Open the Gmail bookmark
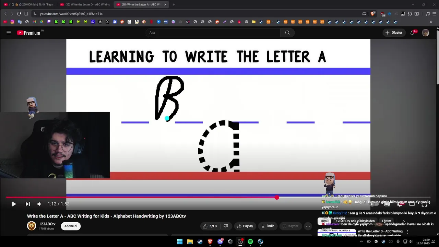 pyautogui.click(x=34, y=22)
